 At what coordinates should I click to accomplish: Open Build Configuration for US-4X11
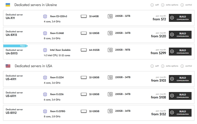click(180, 79)
